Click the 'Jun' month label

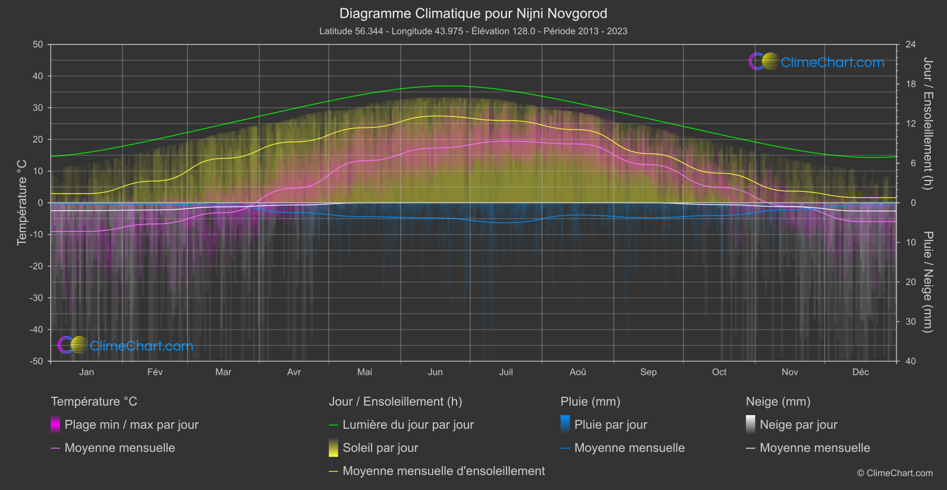click(x=436, y=372)
